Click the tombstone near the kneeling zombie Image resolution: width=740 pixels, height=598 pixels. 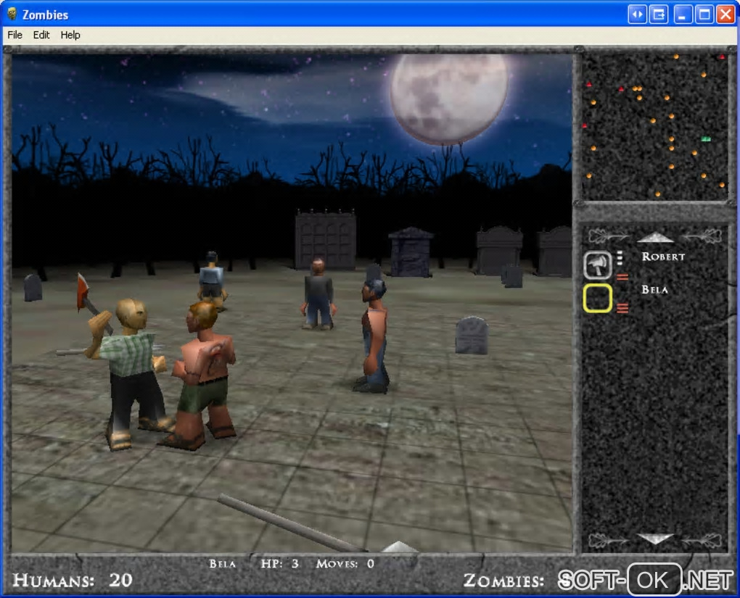point(472,336)
